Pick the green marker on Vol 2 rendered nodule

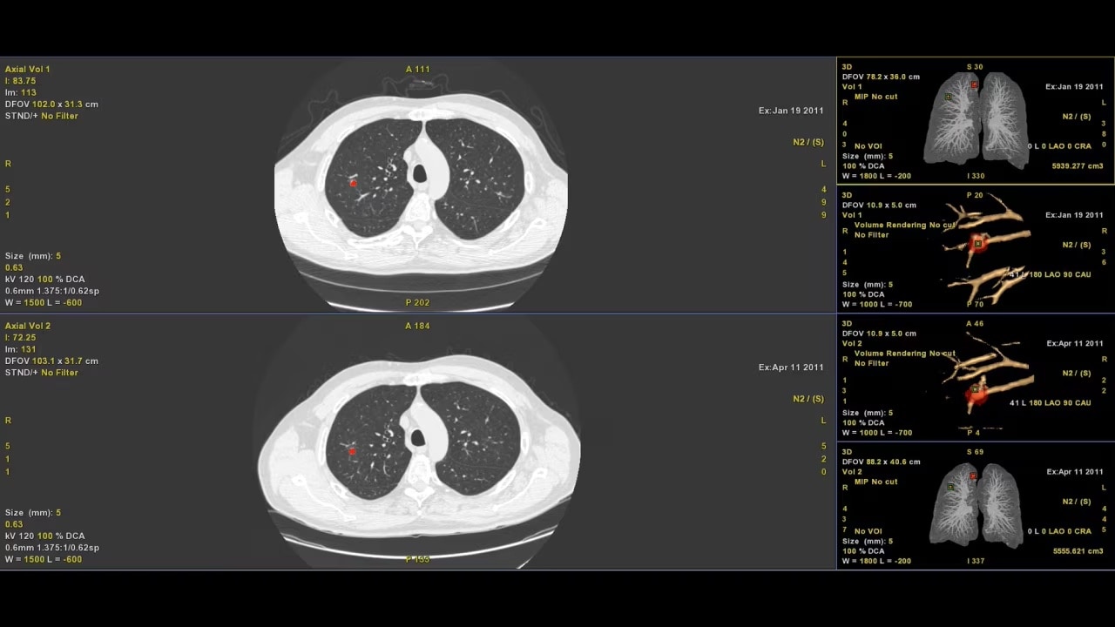(x=974, y=389)
